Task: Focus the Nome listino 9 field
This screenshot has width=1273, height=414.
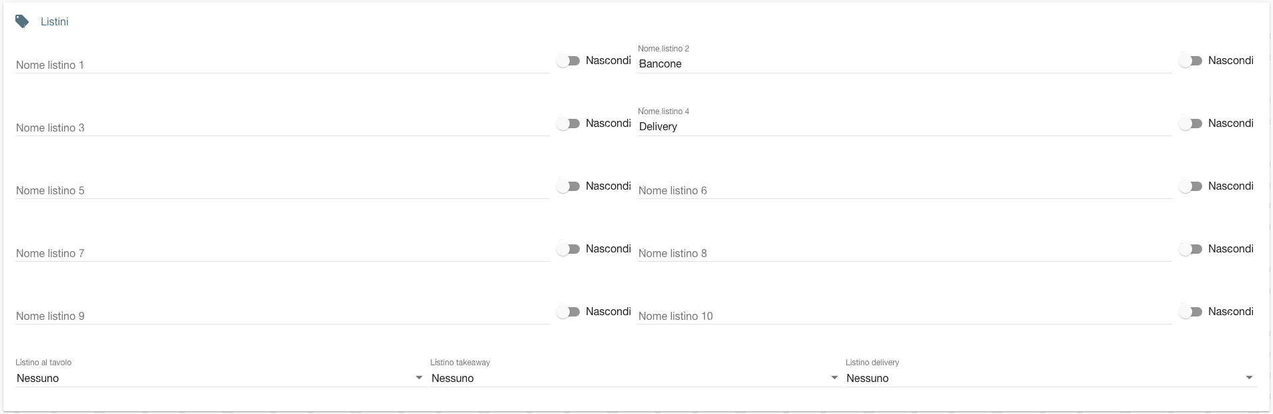Action: click(x=283, y=316)
